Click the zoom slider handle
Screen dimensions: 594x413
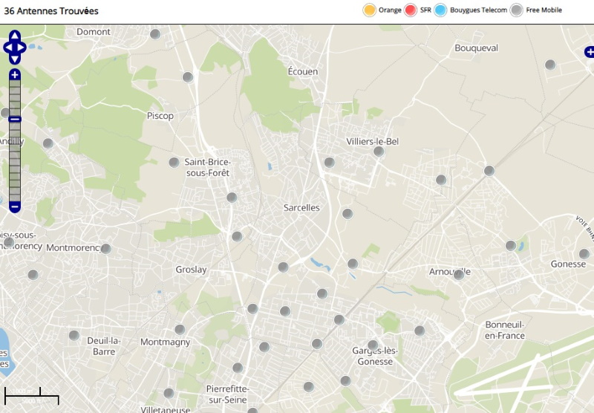(15, 119)
